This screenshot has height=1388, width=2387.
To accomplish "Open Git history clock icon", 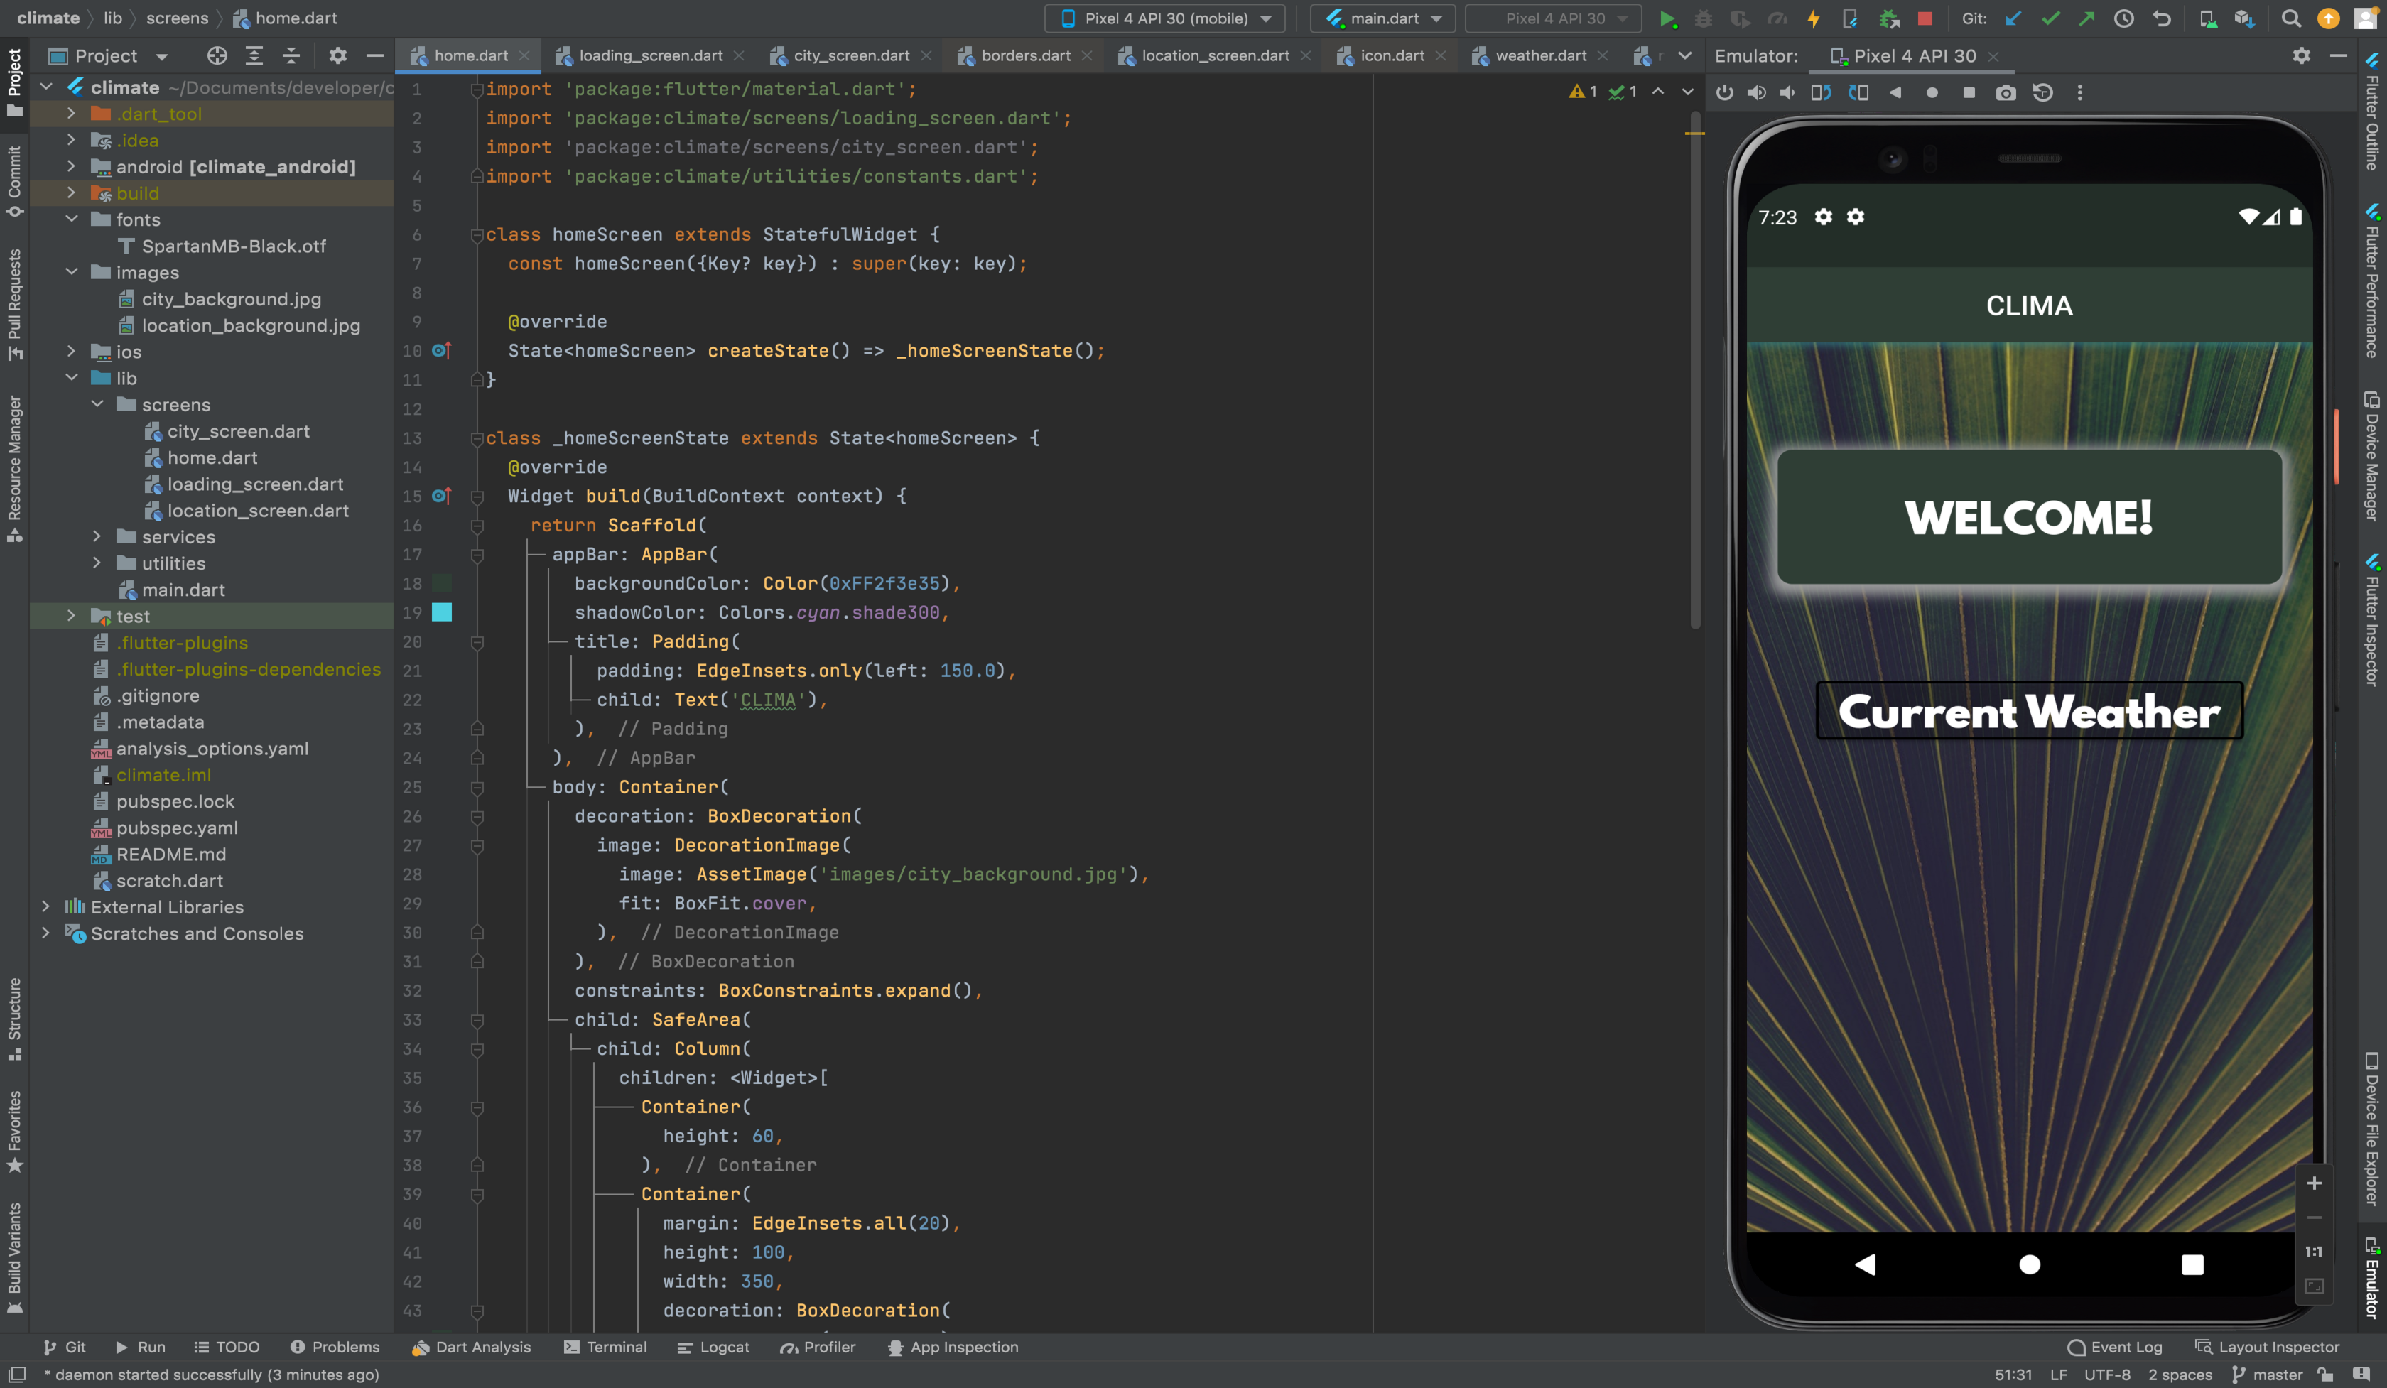I will pos(2123,18).
